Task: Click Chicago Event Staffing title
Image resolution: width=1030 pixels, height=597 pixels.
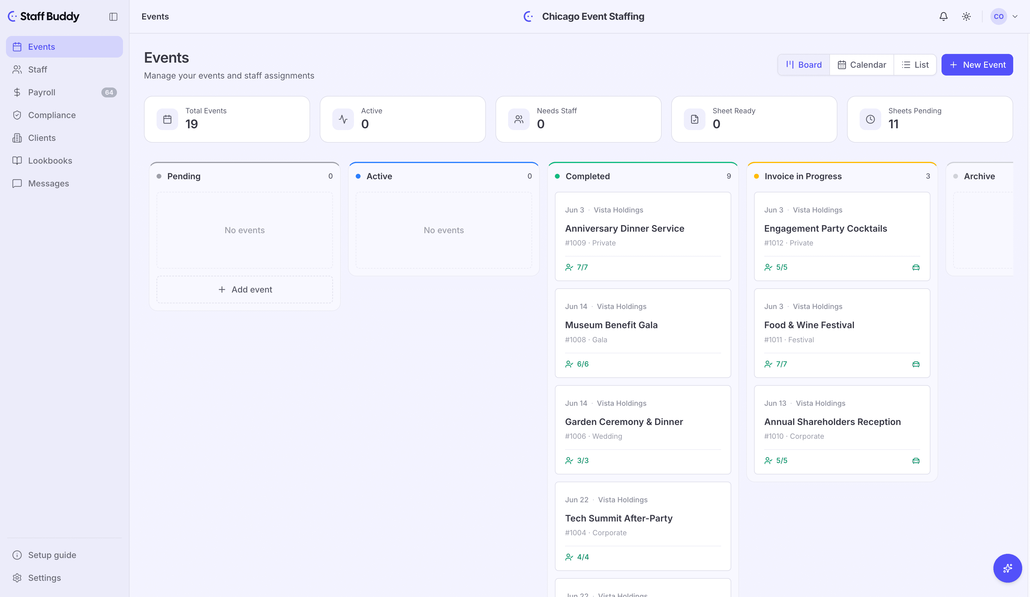Action: pos(593,16)
